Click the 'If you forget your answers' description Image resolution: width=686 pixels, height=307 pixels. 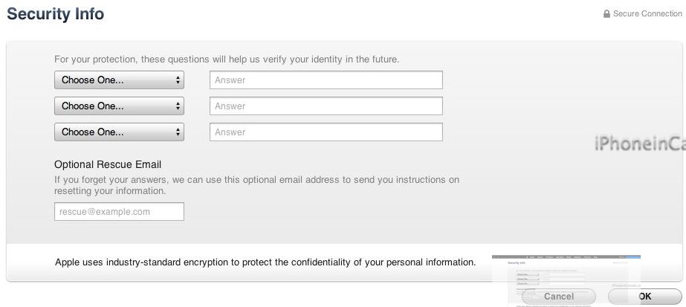point(257,185)
